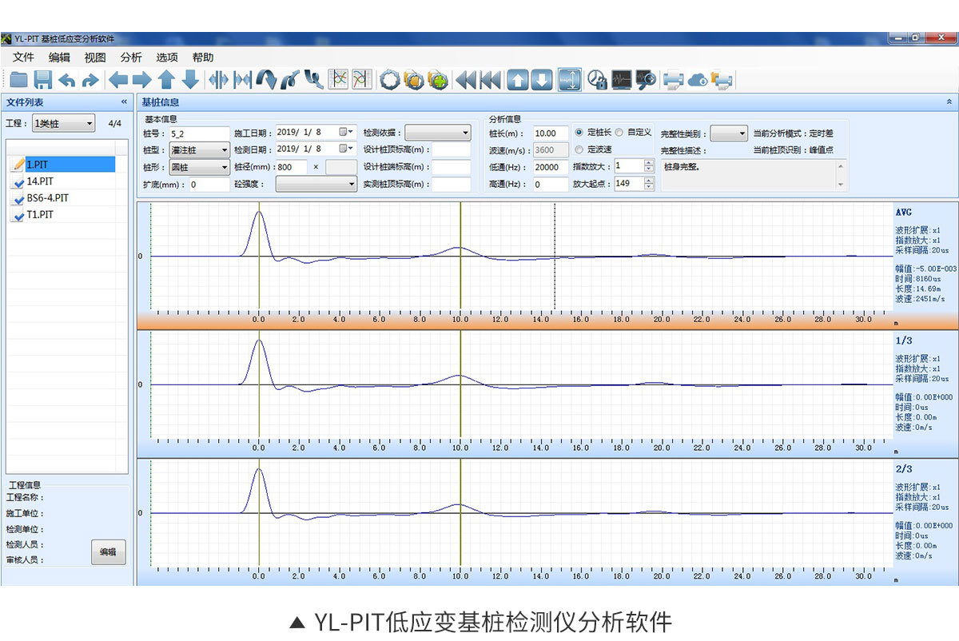Open the 桩形 圆桩 dropdown
This screenshot has width=959, height=641.
(200, 167)
